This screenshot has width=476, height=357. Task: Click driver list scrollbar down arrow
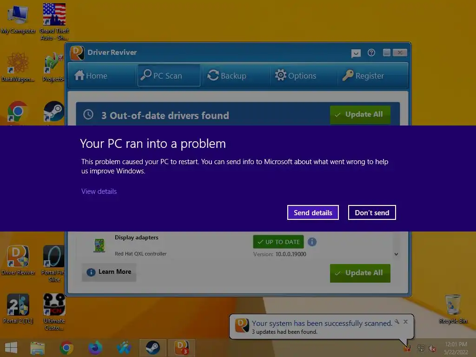[396, 254]
